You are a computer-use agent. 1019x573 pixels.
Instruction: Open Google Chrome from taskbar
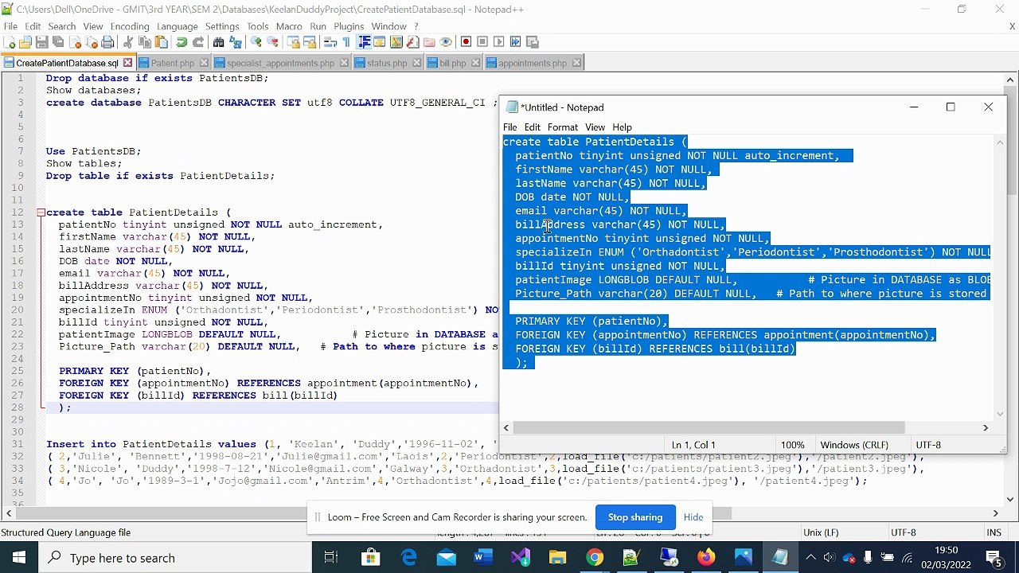(595, 557)
